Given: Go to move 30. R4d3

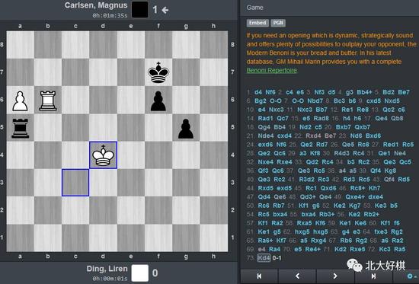Looking at the screenshot, I should point(341,153).
